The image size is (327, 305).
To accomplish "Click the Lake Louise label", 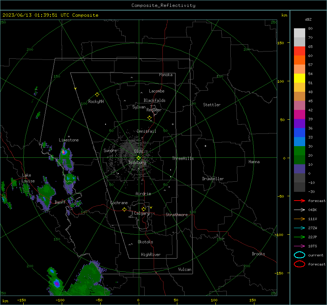I will point(28,178).
